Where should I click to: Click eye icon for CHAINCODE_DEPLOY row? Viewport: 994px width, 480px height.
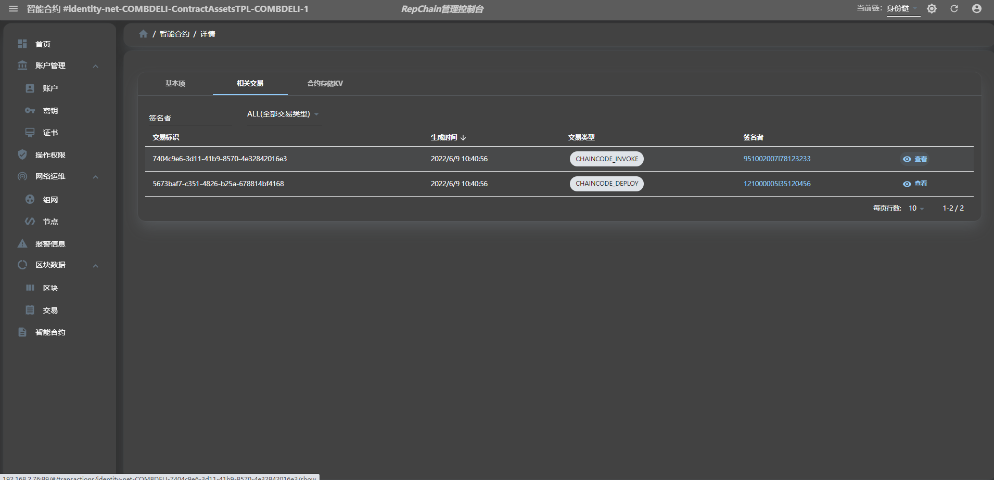pos(907,184)
